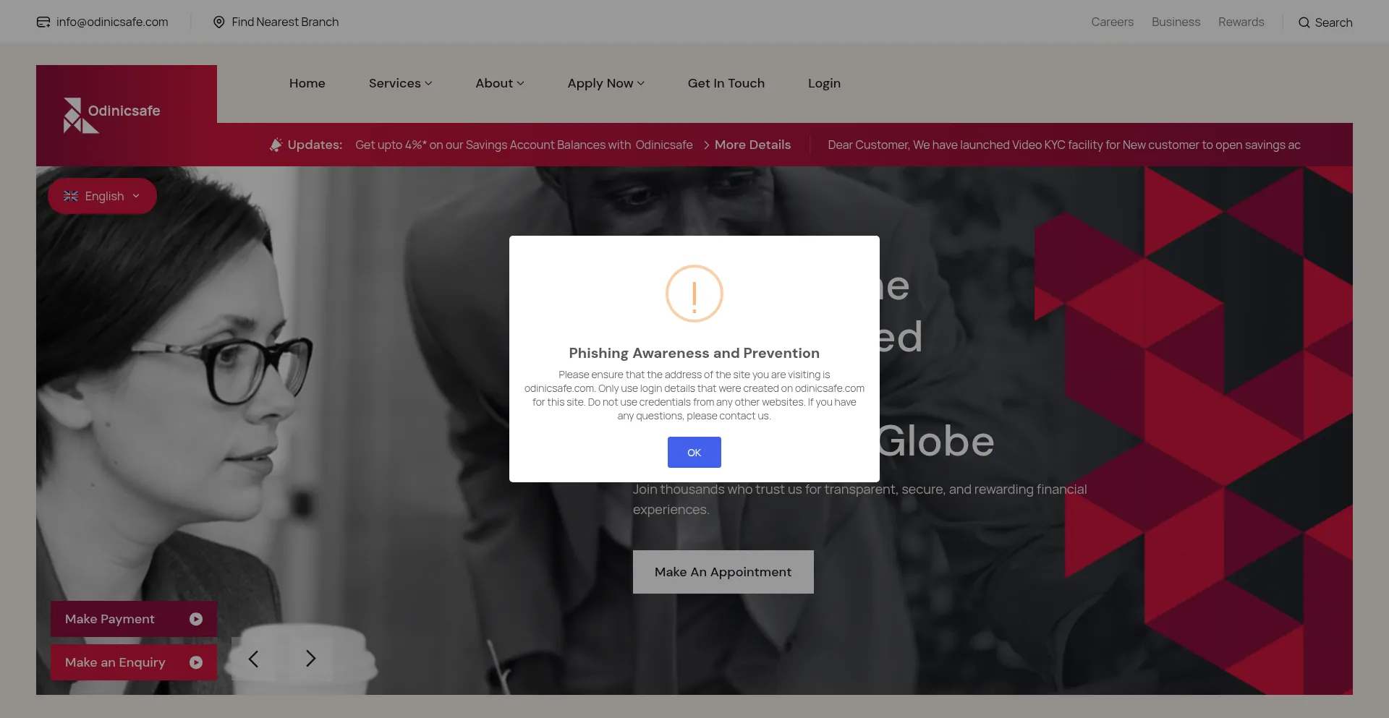Click Make An Appointment button
Screen dimensions: 1389x718
(723, 572)
